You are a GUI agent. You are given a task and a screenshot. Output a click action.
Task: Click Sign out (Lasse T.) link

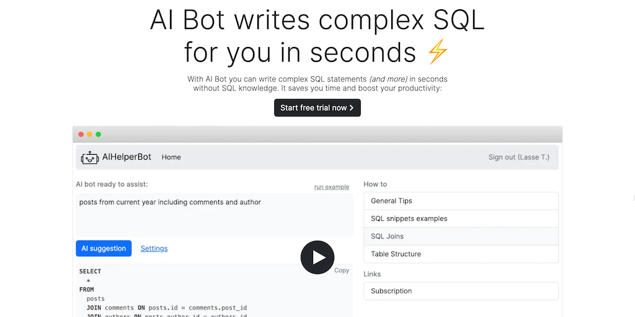pyautogui.click(x=518, y=157)
